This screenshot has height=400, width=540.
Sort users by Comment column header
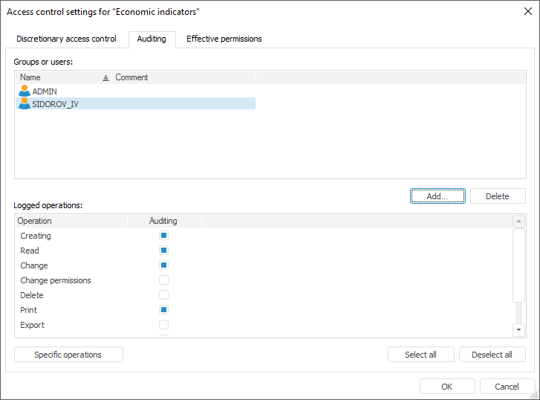click(x=131, y=77)
